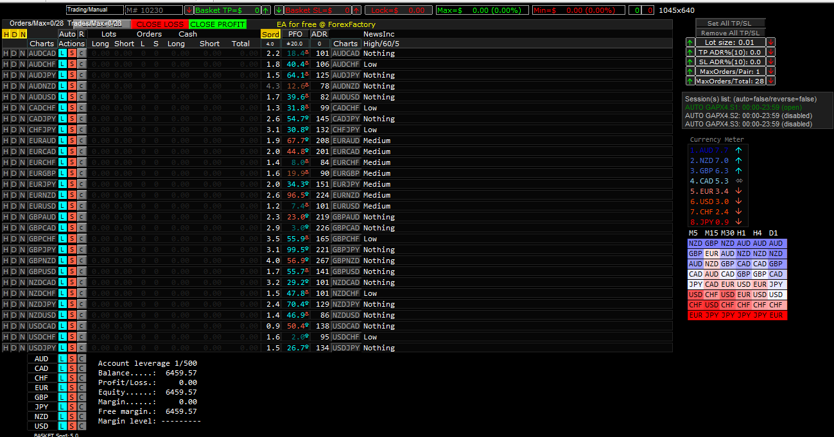This screenshot has height=437, width=834.
Task: Toggle H for the USDJPY row
Action: [x=6, y=348]
